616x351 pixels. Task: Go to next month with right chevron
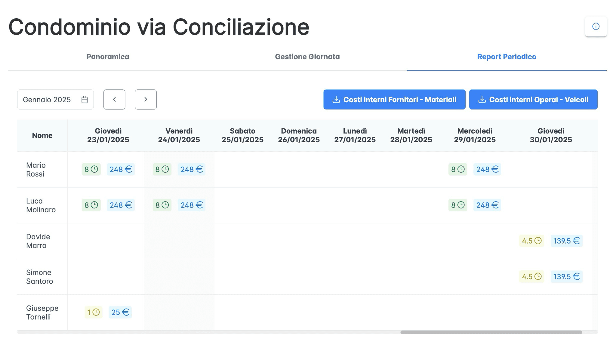click(146, 100)
